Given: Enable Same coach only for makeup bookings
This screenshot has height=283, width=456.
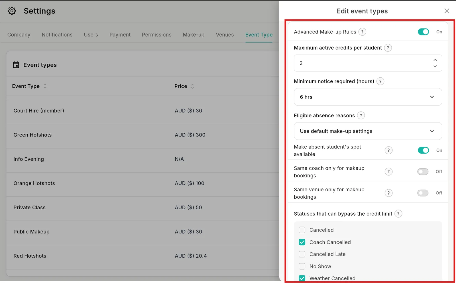Looking at the screenshot, I should (423, 172).
